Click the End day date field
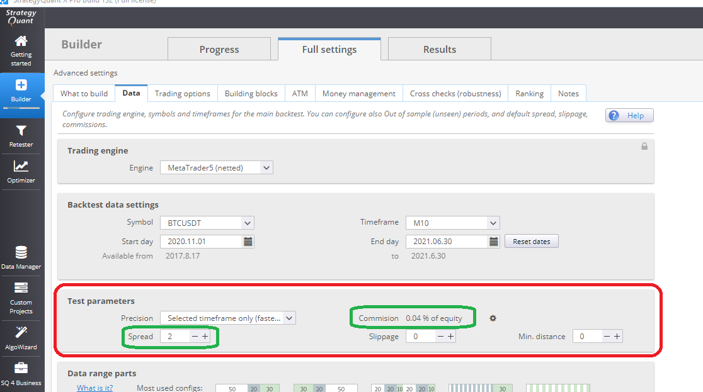Screen dimensions: 703x392 tap(447, 242)
